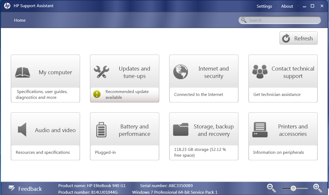Click the zoom in magnifier icon
Image resolution: width=329 pixels, height=195 pixels.
[x=318, y=188]
